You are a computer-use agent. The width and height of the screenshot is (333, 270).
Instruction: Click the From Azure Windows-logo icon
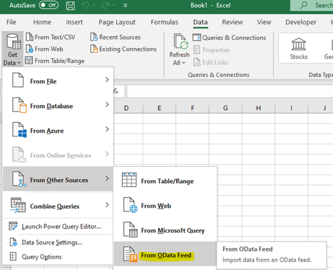pos(19,130)
